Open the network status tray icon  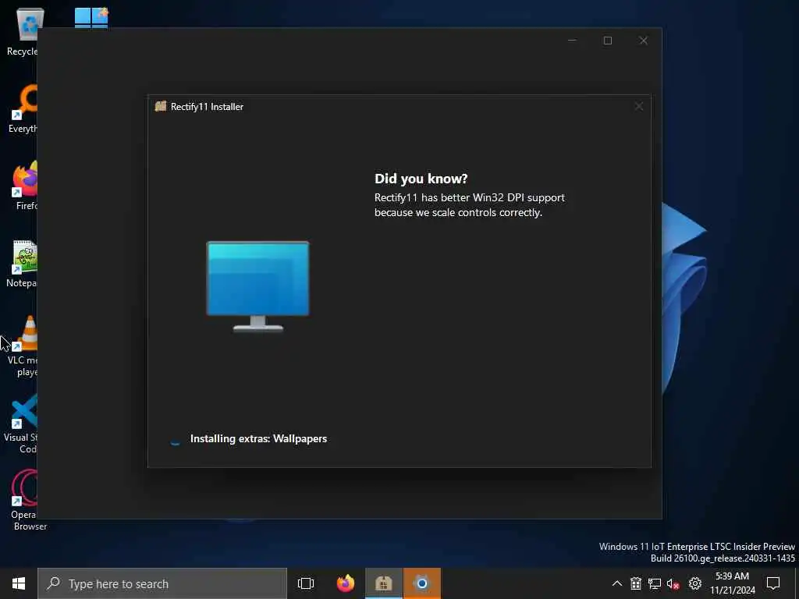(x=655, y=583)
